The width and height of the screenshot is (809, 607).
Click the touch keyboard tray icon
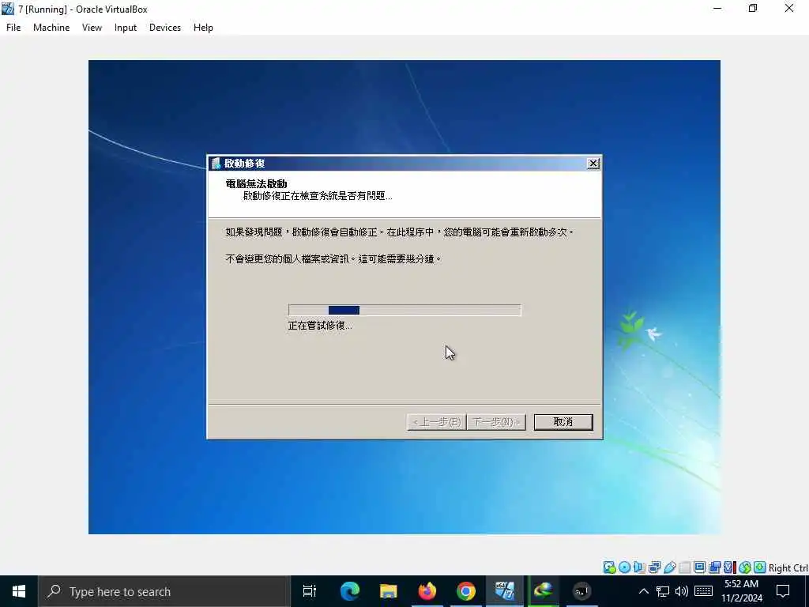point(704,591)
